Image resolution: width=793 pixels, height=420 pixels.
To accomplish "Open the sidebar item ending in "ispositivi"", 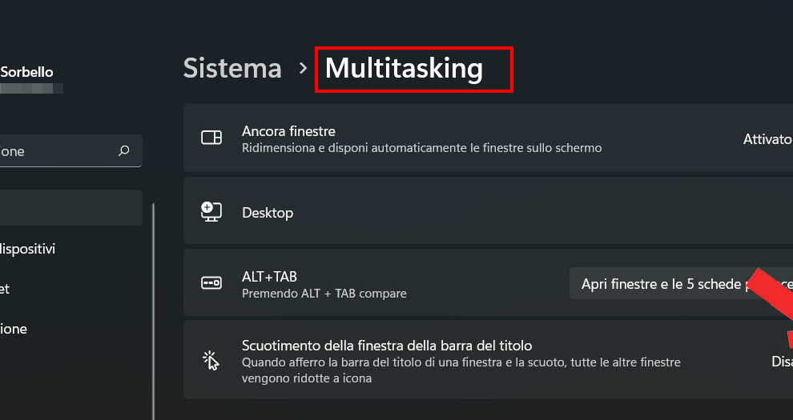I will pyautogui.click(x=28, y=249).
